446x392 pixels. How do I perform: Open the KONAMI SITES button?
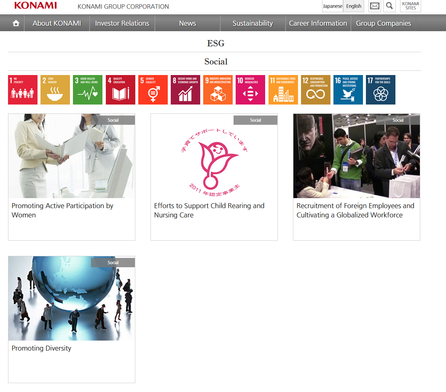(x=411, y=6)
